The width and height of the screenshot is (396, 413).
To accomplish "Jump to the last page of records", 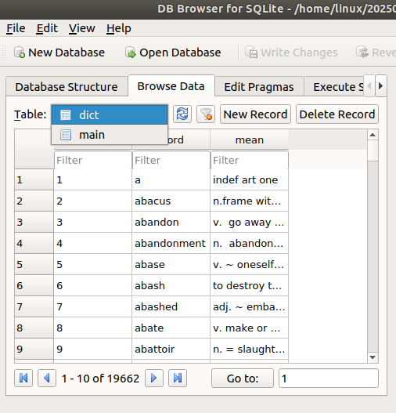I will 178,379.
